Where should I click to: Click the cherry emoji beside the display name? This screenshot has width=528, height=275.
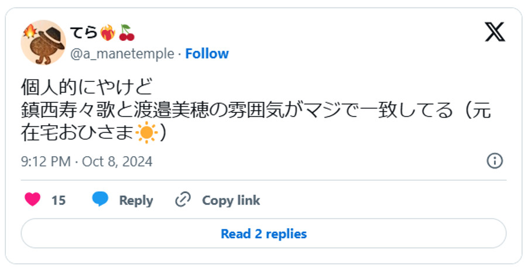tap(126, 32)
